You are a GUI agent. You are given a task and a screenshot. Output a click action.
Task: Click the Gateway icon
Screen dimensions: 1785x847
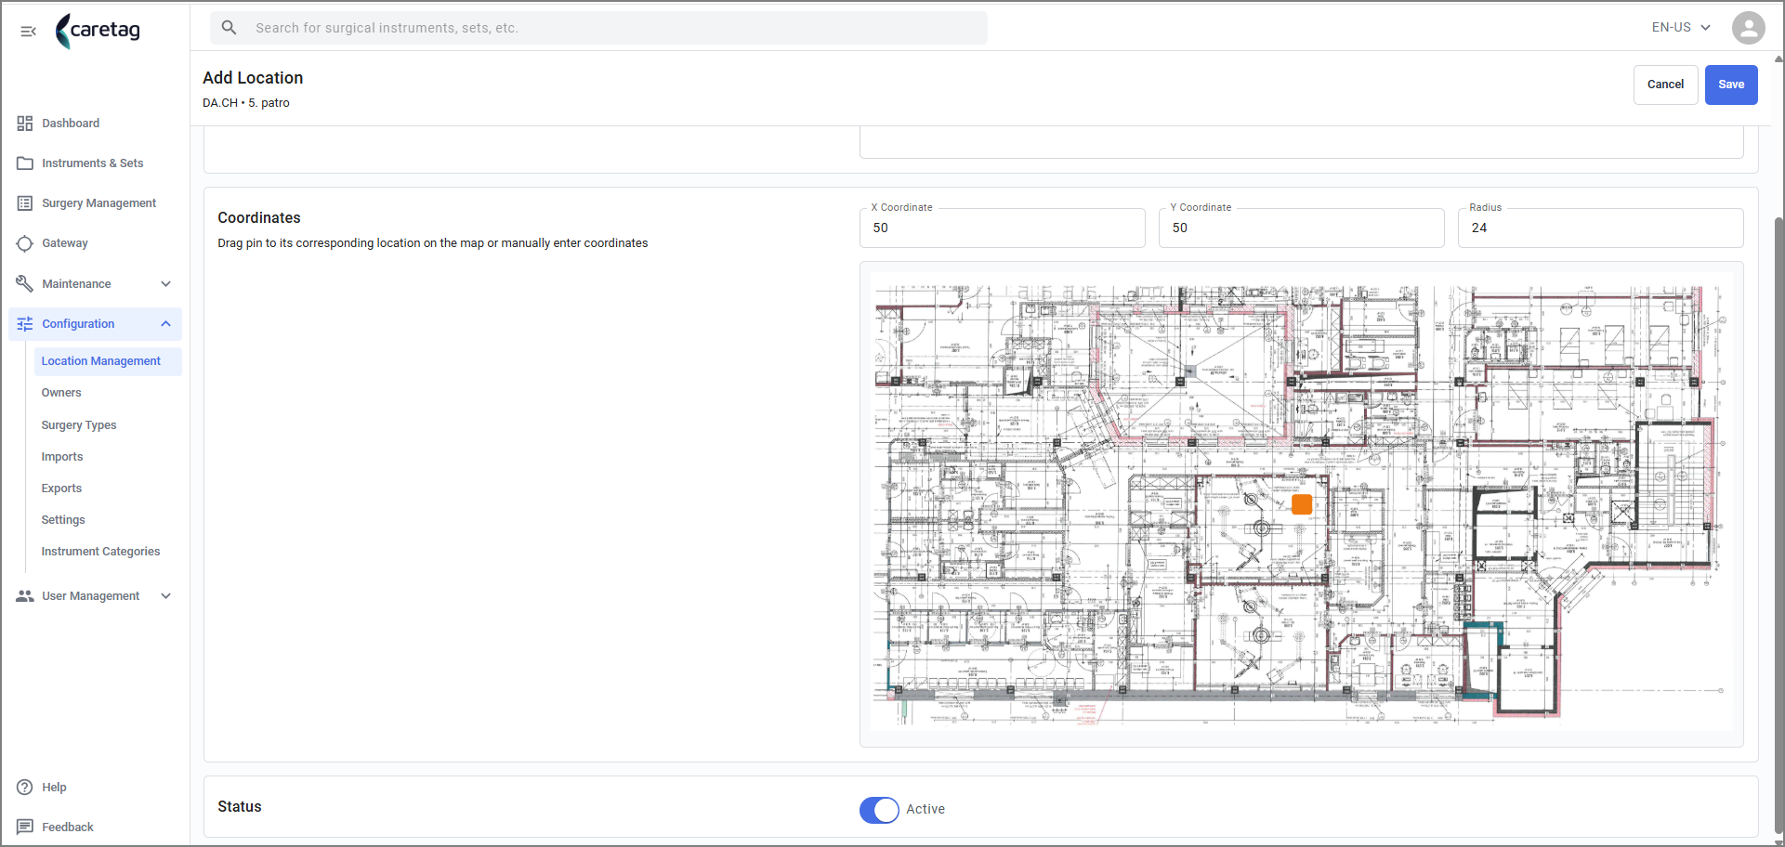coord(25,243)
